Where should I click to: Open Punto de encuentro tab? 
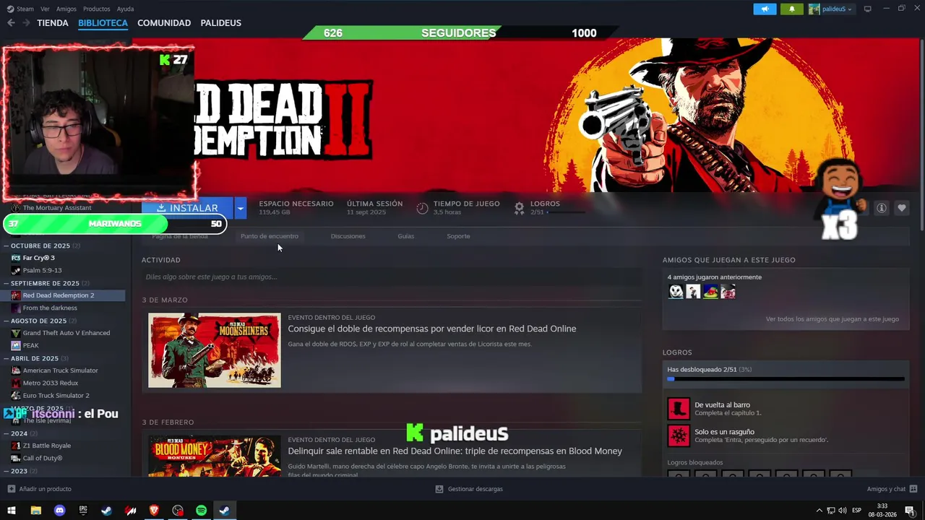point(269,236)
